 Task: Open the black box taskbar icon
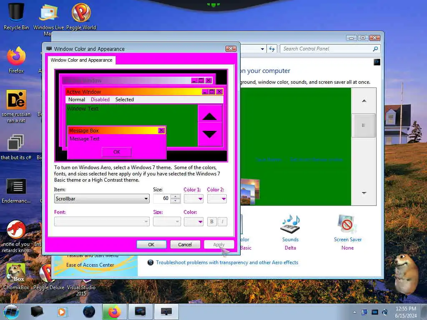tap(37, 312)
